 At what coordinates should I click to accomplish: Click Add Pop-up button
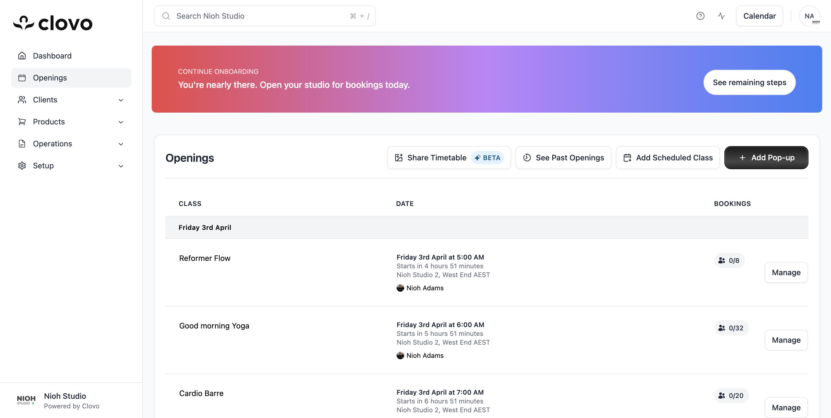click(x=766, y=158)
